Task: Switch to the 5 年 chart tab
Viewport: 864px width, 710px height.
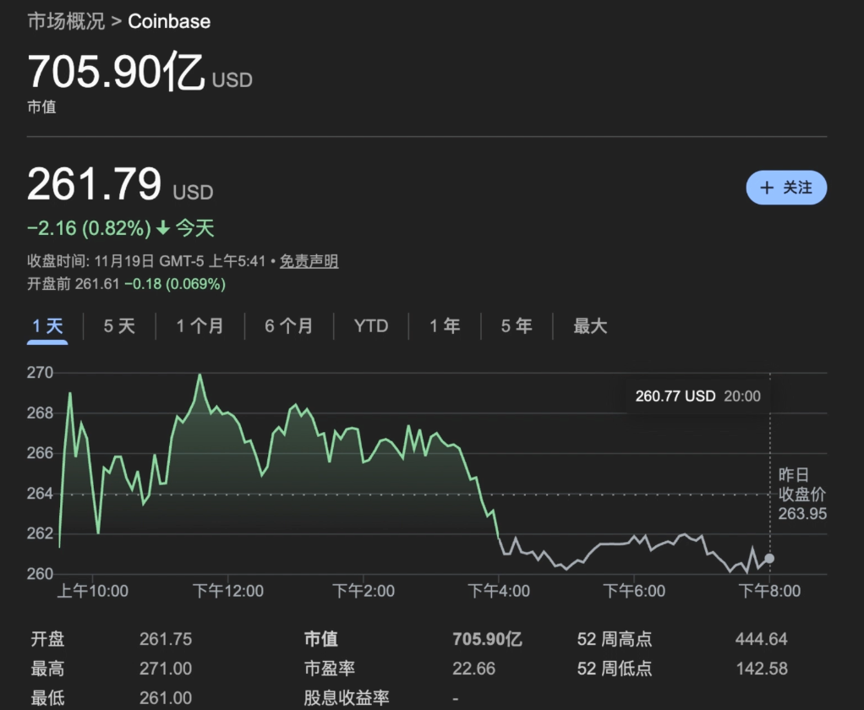Action: pos(517,326)
